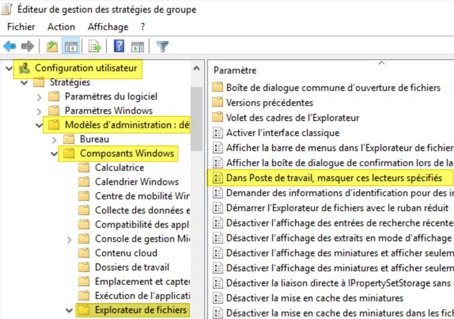The height and width of the screenshot is (319, 454).
Task: Select Exécution de l'application folder in tree
Action: coord(142,296)
